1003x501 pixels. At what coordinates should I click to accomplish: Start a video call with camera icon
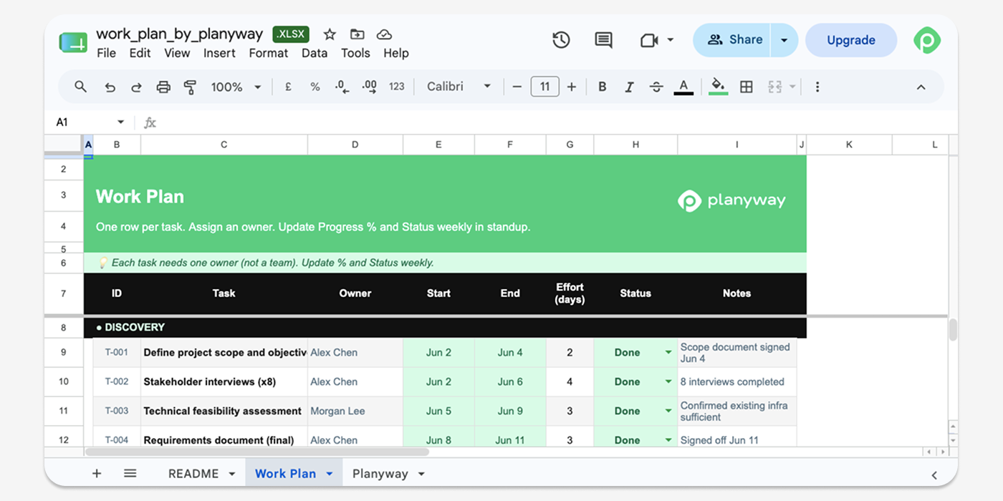click(649, 40)
